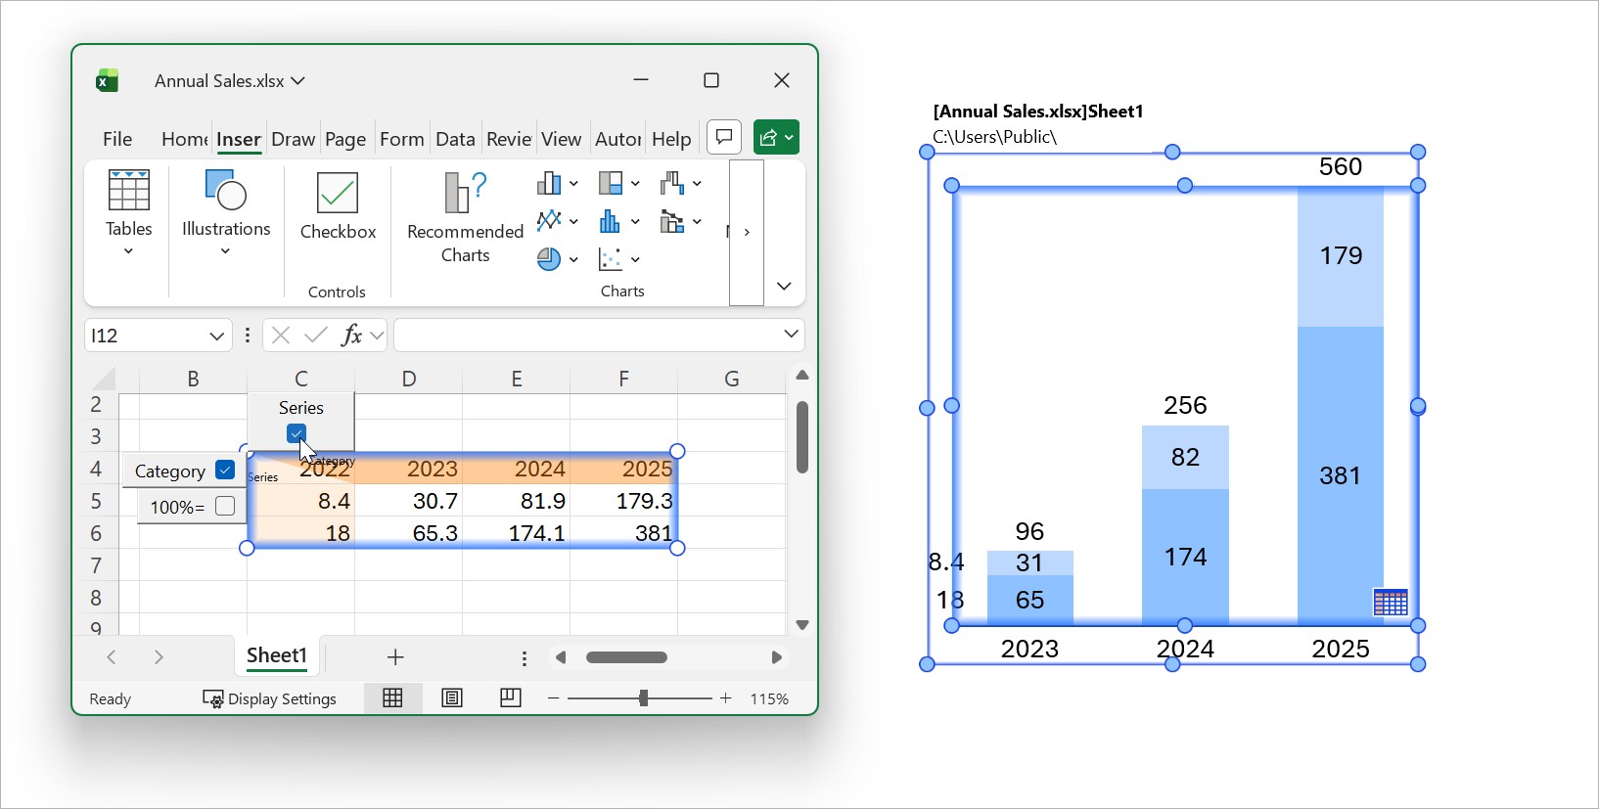This screenshot has width=1599, height=809.
Task: Open the Name Box dropdown
Action: click(x=216, y=336)
